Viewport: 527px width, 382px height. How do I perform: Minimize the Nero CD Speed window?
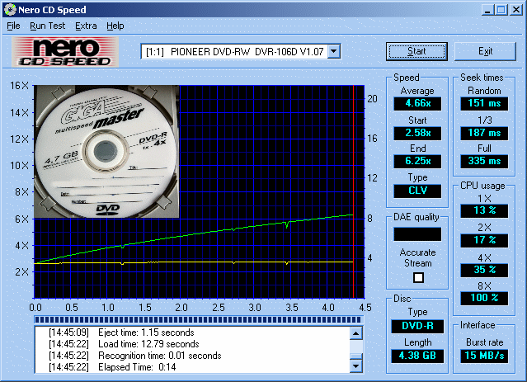point(487,10)
